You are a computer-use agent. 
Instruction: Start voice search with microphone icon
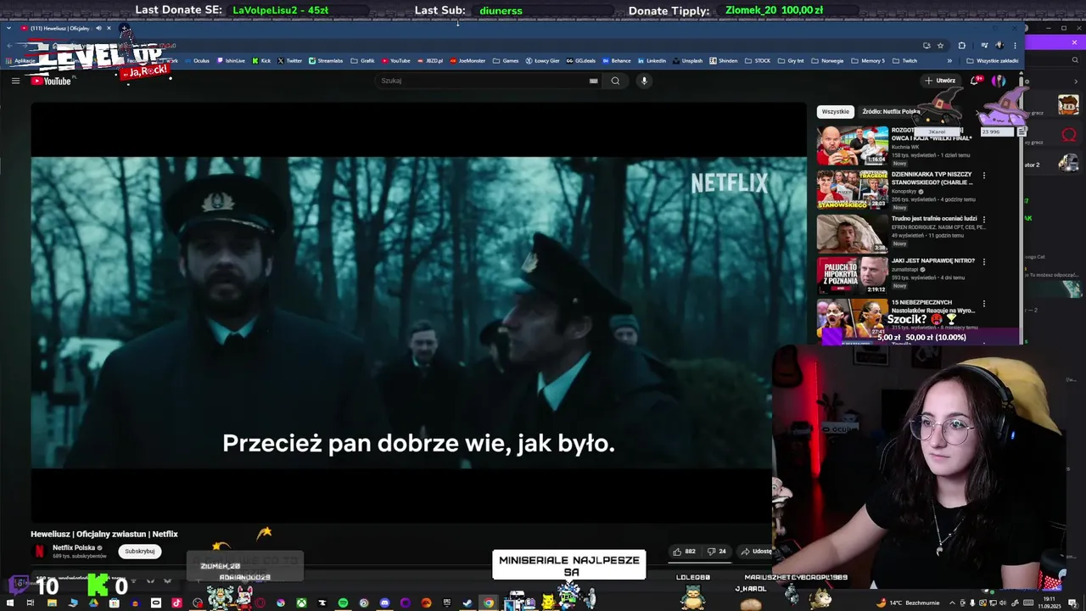point(644,81)
